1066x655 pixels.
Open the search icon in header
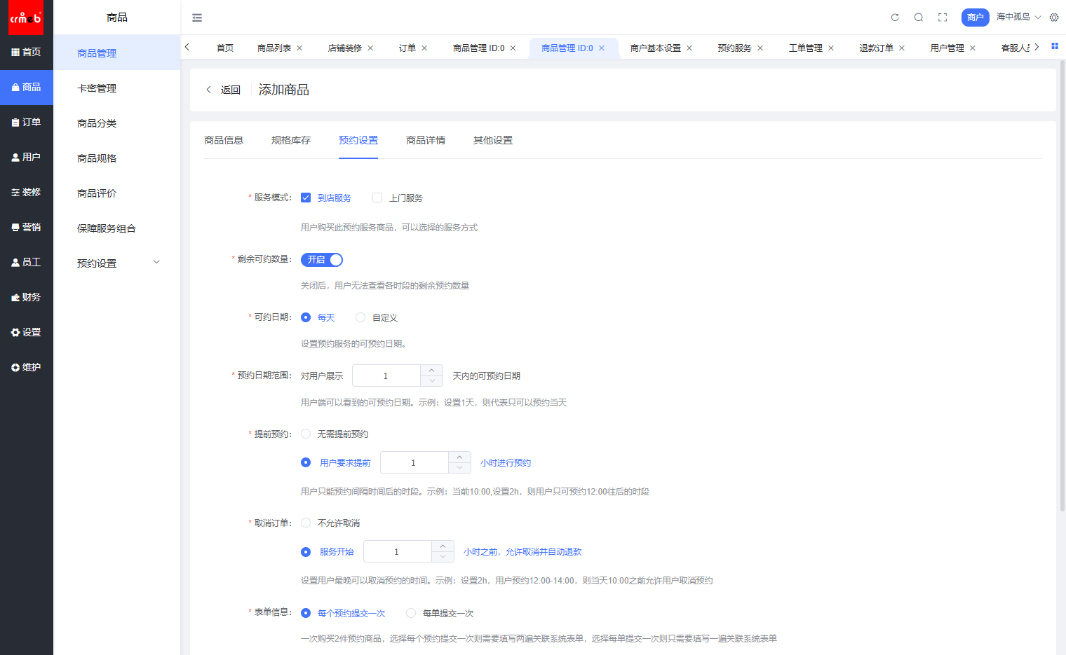pos(919,18)
